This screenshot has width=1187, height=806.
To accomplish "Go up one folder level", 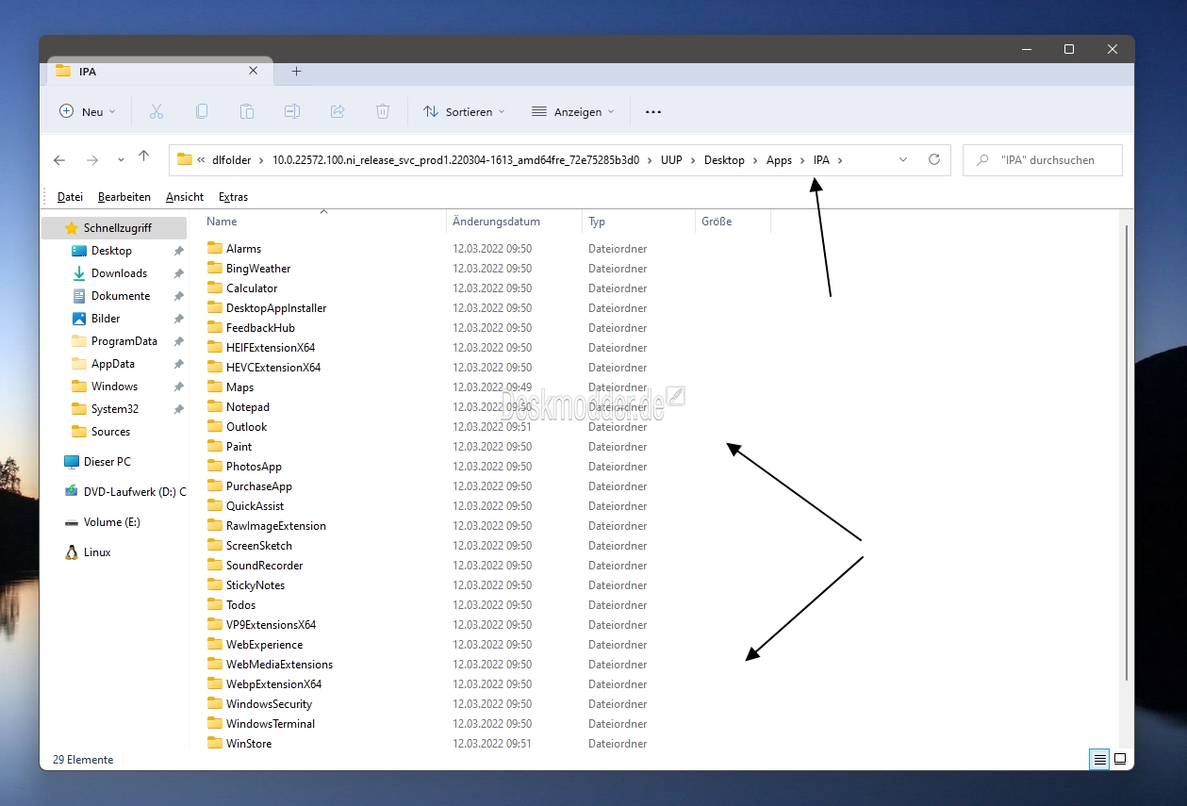I will (144, 156).
